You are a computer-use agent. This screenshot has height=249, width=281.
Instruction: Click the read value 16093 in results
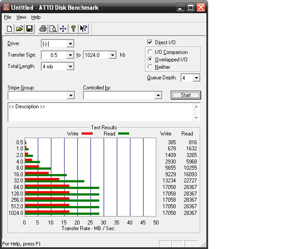coord(190,174)
